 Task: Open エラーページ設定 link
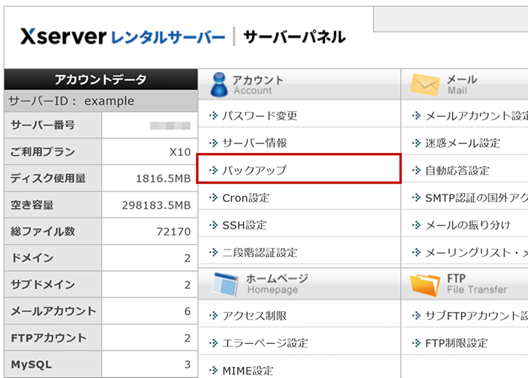click(265, 343)
